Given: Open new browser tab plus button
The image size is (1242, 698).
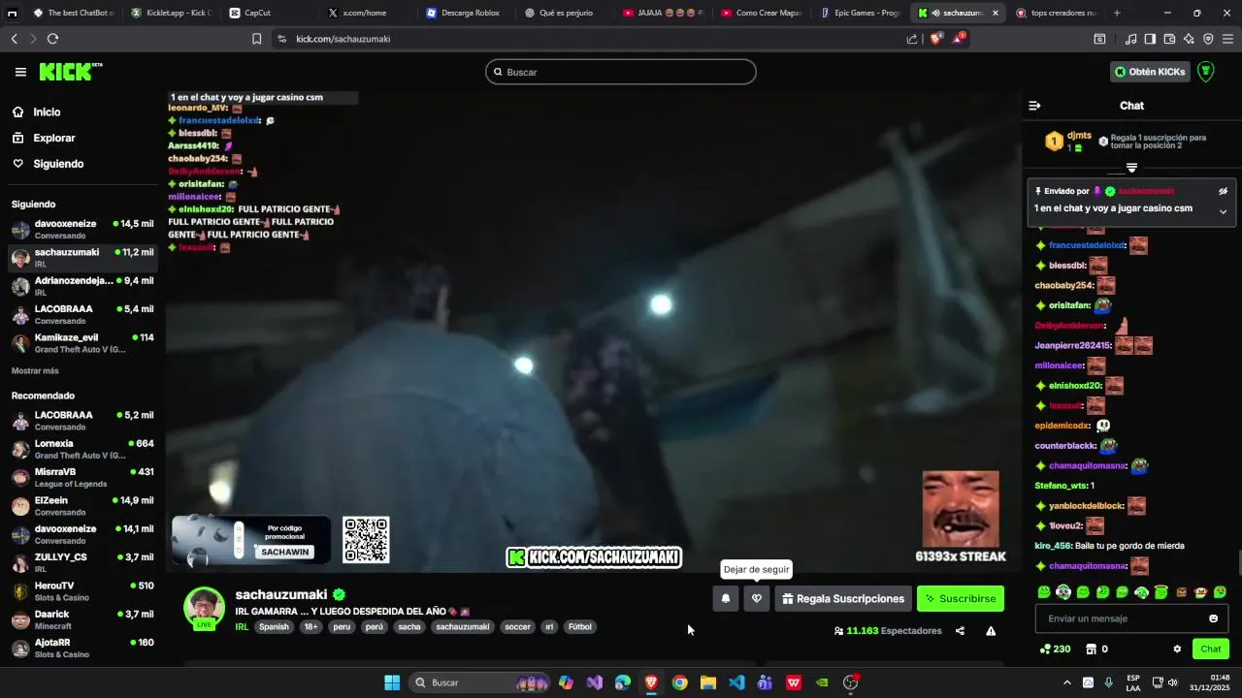Looking at the screenshot, I should 1117,13.
